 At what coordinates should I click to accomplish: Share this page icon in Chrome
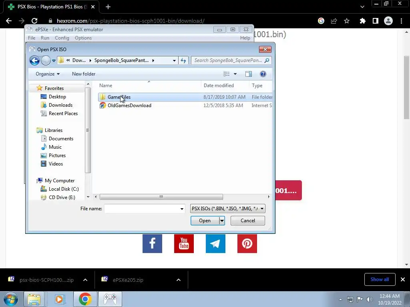coord(334,21)
